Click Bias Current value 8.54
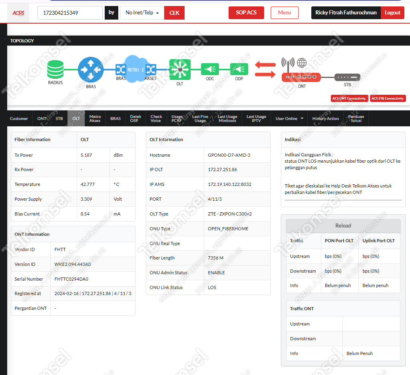410x375 pixels. tap(85, 214)
